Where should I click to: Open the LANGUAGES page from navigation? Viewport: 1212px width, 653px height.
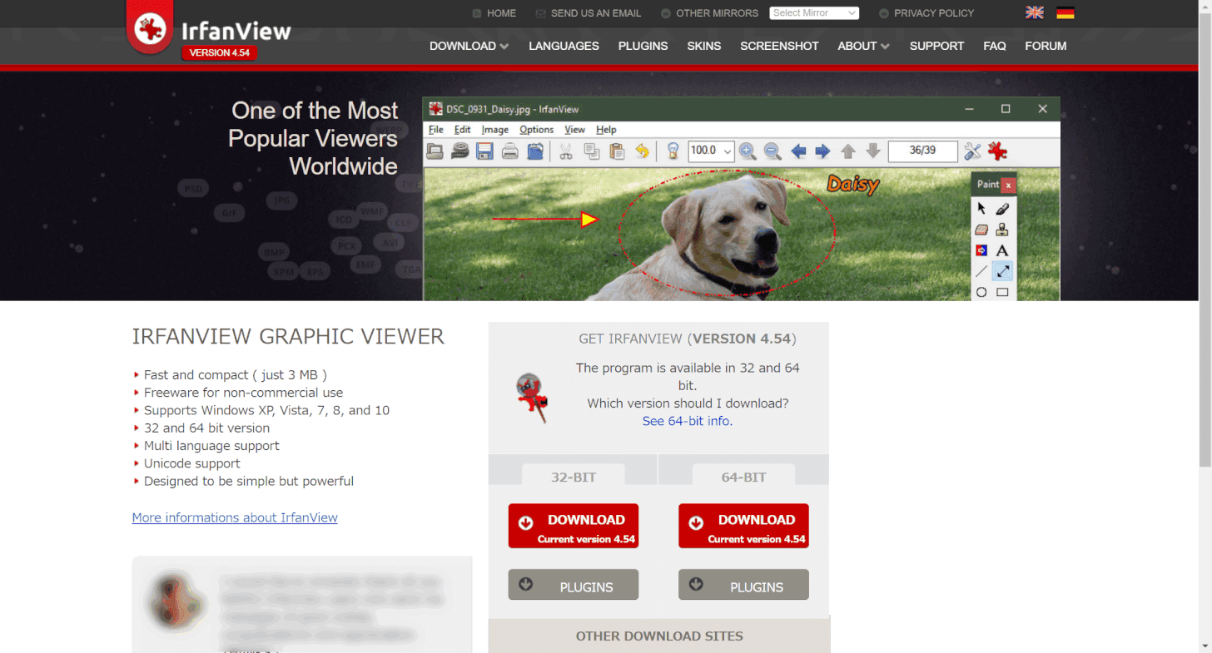(564, 46)
